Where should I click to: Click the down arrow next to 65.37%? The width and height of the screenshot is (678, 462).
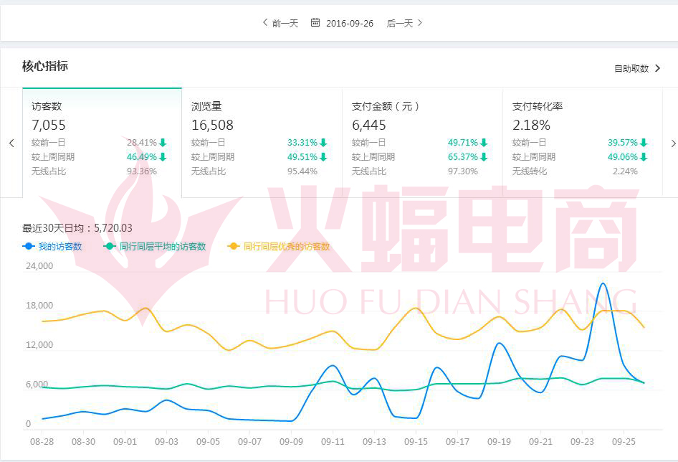tap(484, 156)
